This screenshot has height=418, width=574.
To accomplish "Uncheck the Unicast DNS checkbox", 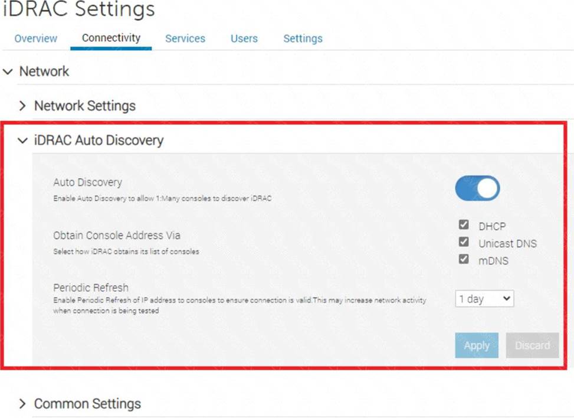I will tap(464, 242).
